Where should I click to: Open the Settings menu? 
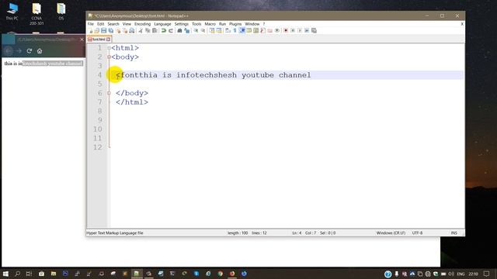coord(181,24)
